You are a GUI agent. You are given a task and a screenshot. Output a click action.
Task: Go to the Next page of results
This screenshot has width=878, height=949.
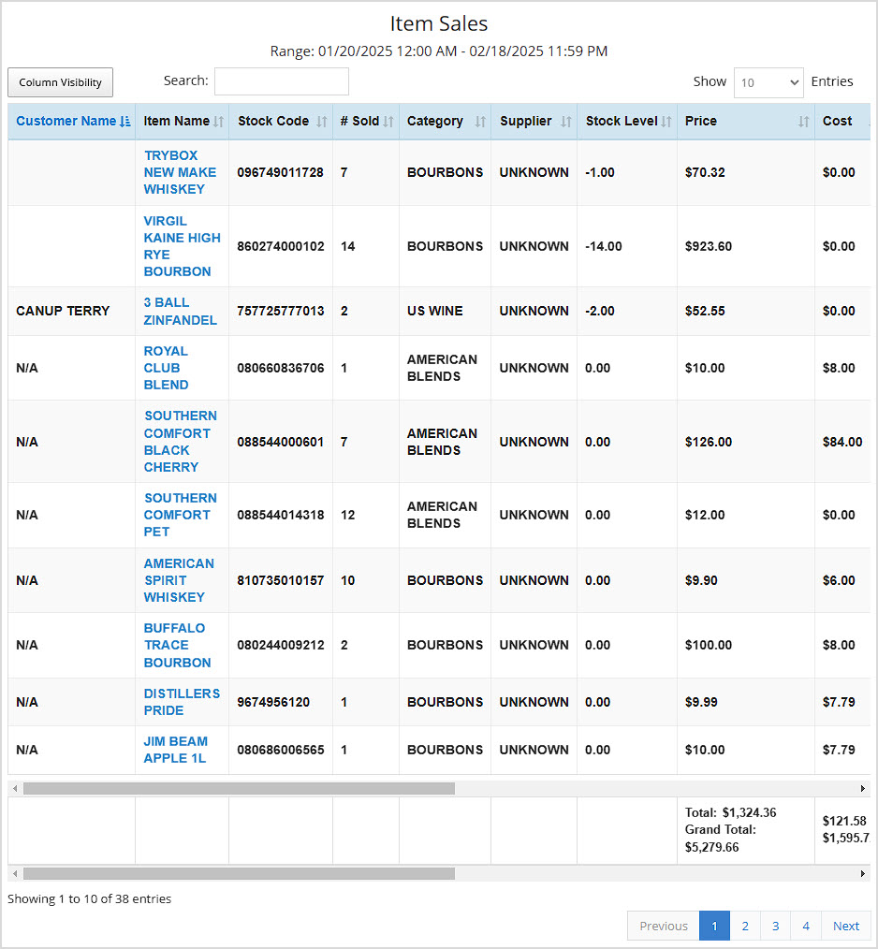click(845, 926)
